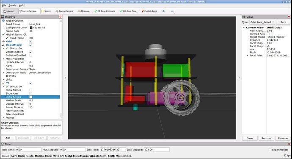Close the Displays panel
The height and width of the screenshot is (159, 292).
[61, 17]
